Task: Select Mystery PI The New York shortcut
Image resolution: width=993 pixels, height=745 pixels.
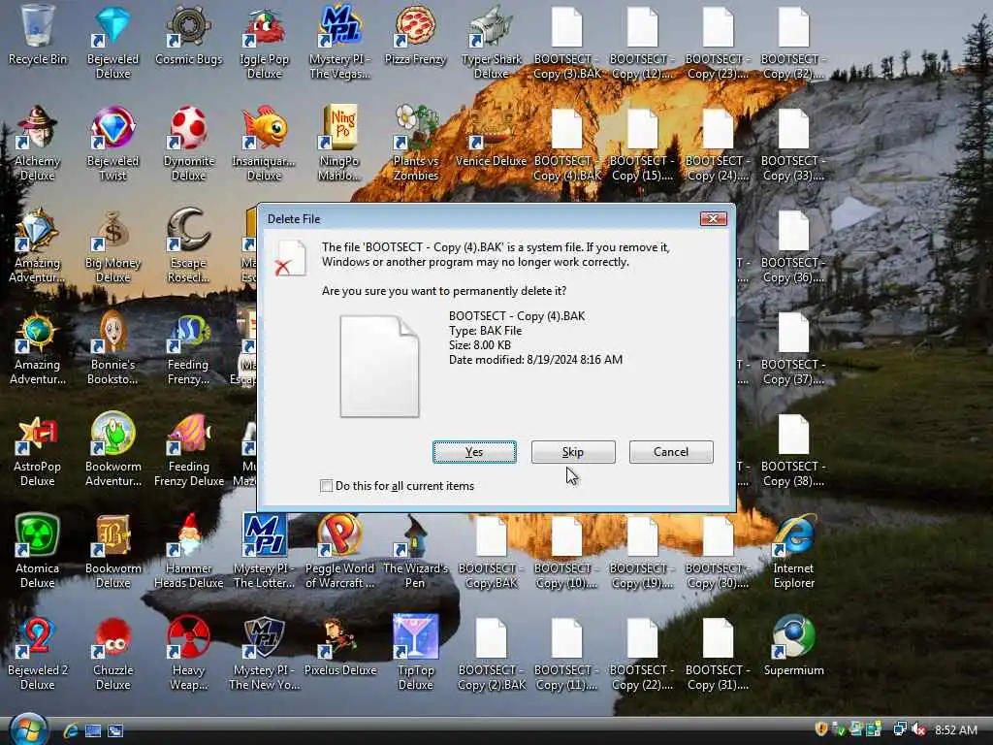Action: pos(264,653)
